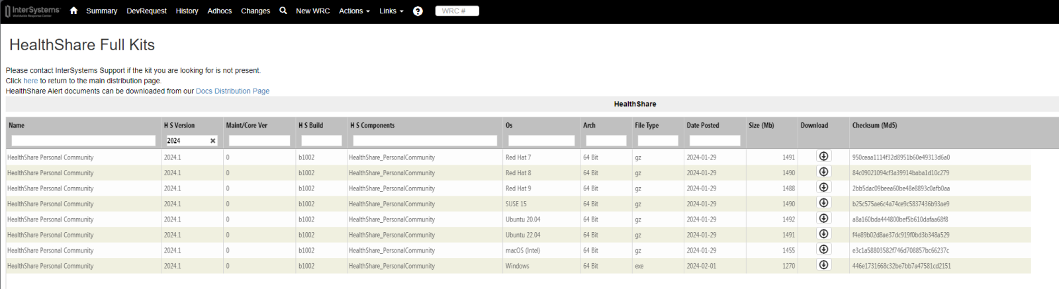The width and height of the screenshot is (1059, 289).
Task: Sort by Date Posted column header
Action: tap(703, 125)
